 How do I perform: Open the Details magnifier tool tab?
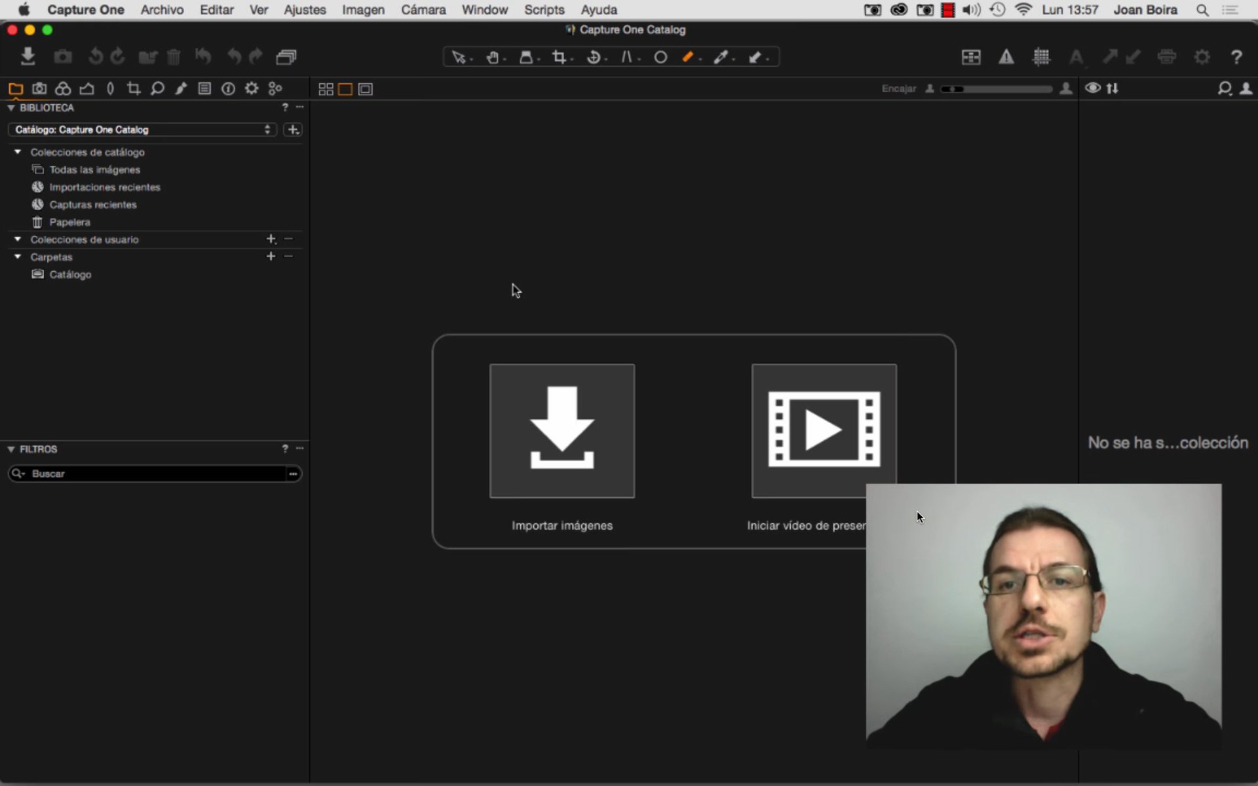click(157, 88)
